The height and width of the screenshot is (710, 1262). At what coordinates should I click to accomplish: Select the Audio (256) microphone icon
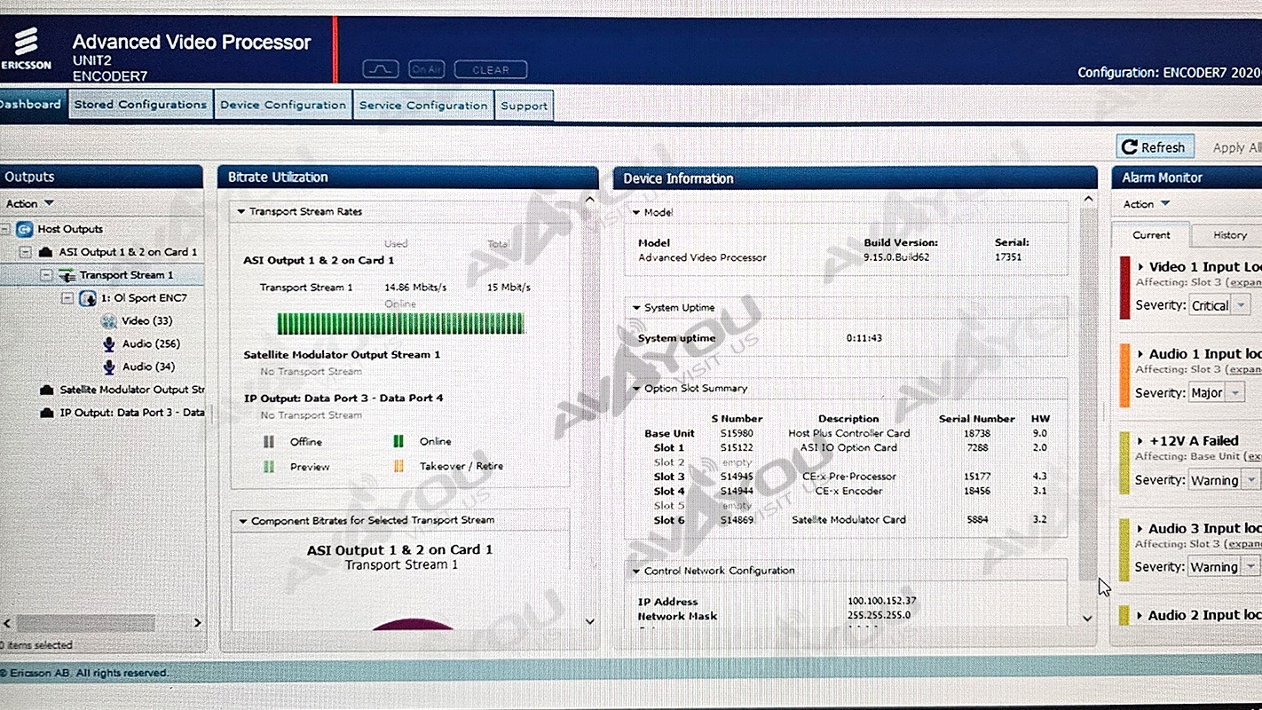108,344
